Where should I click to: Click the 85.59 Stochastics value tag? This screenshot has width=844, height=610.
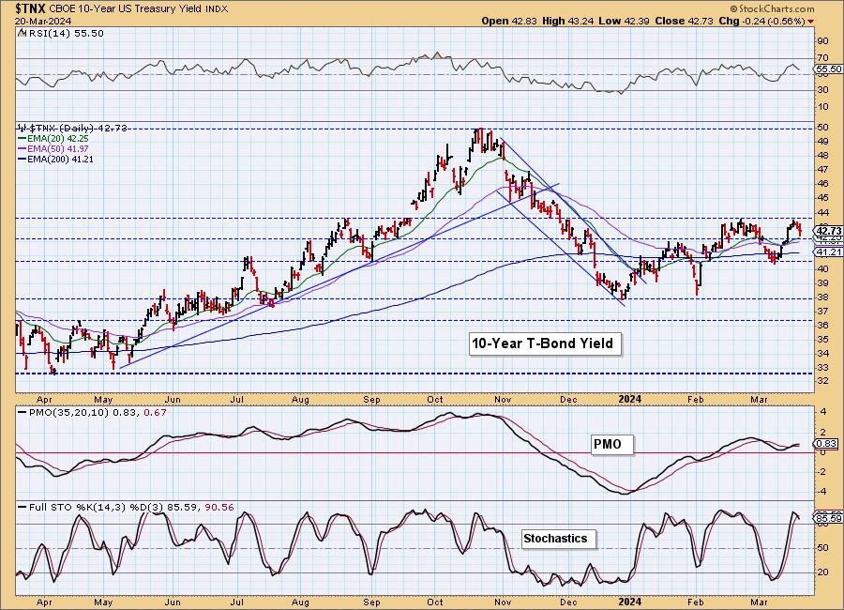(x=829, y=518)
